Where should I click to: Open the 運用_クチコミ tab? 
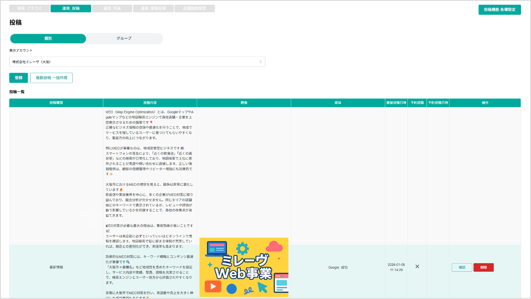[29, 8]
